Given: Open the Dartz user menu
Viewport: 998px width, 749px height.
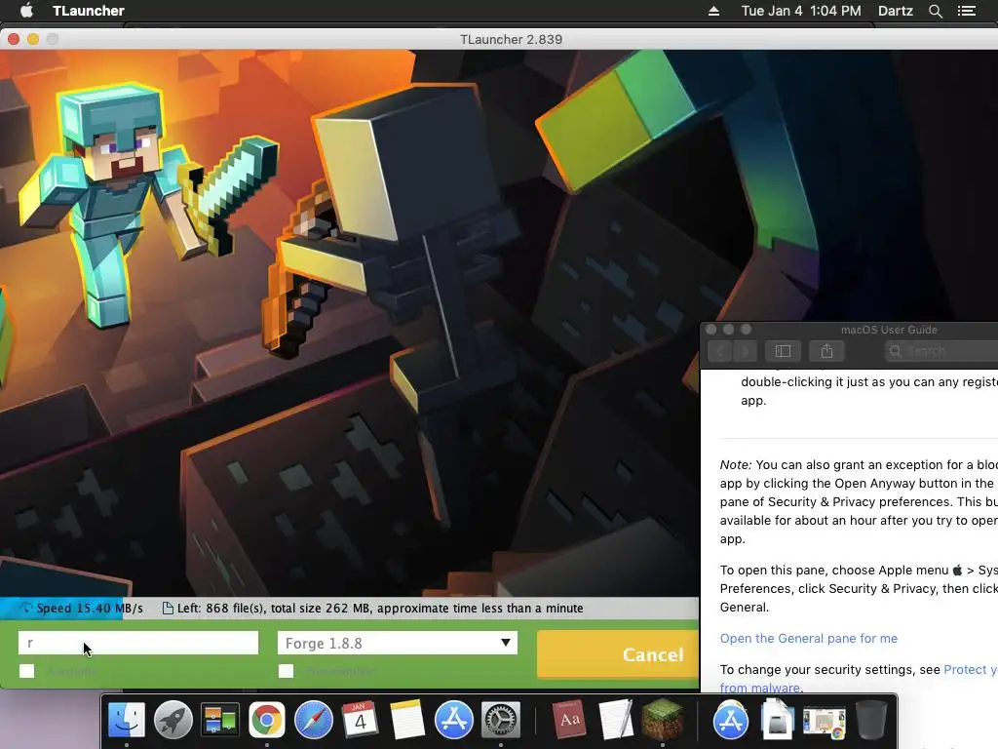Looking at the screenshot, I should (x=895, y=11).
